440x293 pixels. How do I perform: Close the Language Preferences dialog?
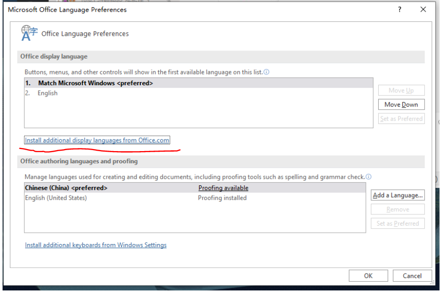(x=423, y=10)
